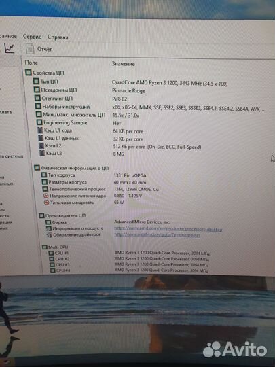Click the icon beside Фирма
275x367 pixels.
coord(48,222)
